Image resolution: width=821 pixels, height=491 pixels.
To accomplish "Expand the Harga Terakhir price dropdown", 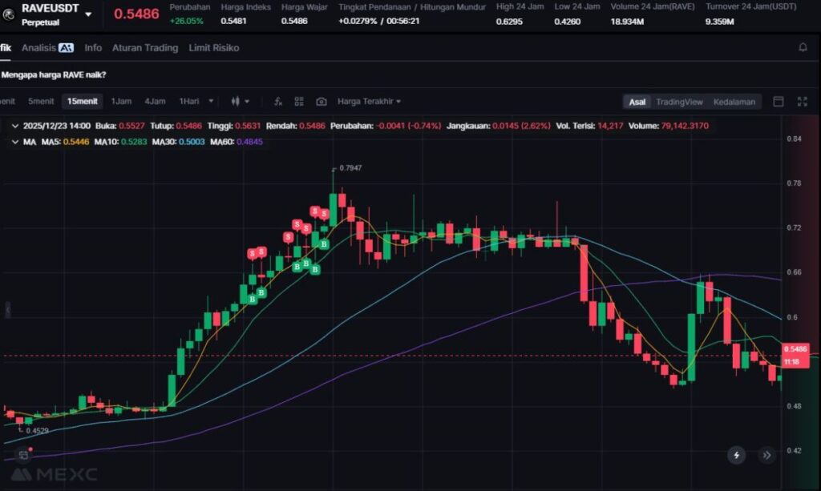I will point(369,102).
